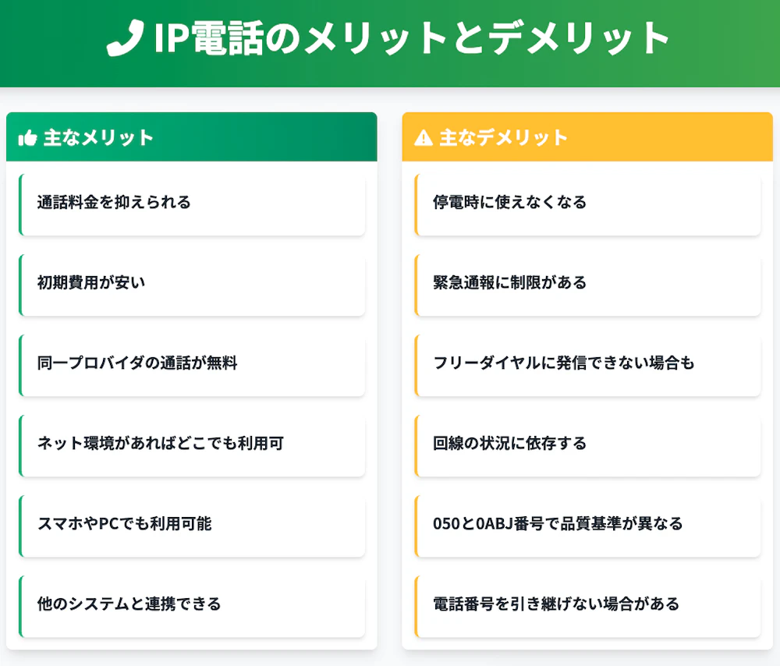Click the 停電時に使えなくなる card
The width and height of the screenshot is (780, 666).
coord(588,203)
